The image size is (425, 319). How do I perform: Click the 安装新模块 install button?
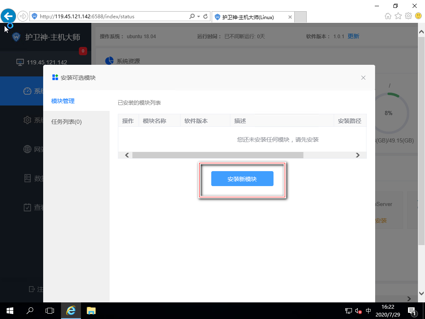click(242, 179)
